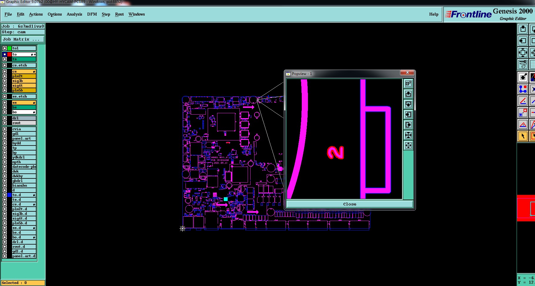Open the Analysis menu
The width and height of the screenshot is (535, 286).
click(74, 14)
